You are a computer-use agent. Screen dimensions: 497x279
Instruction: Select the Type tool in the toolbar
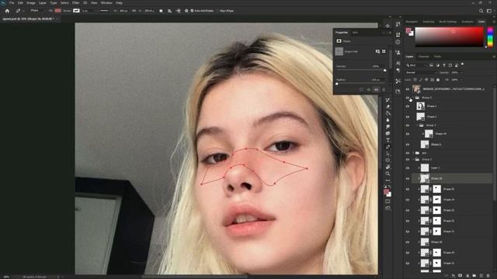tap(388, 140)
